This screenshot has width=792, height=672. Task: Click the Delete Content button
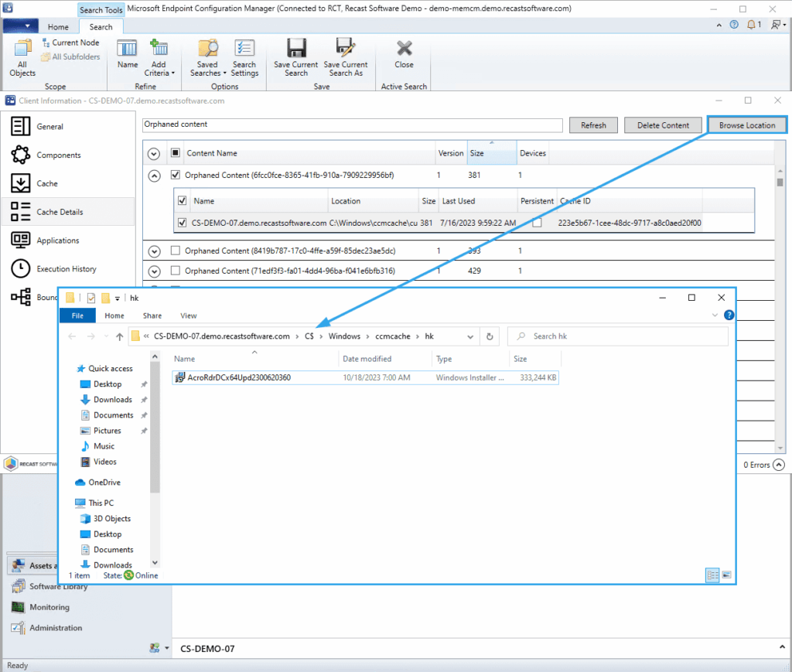point(663,125)
